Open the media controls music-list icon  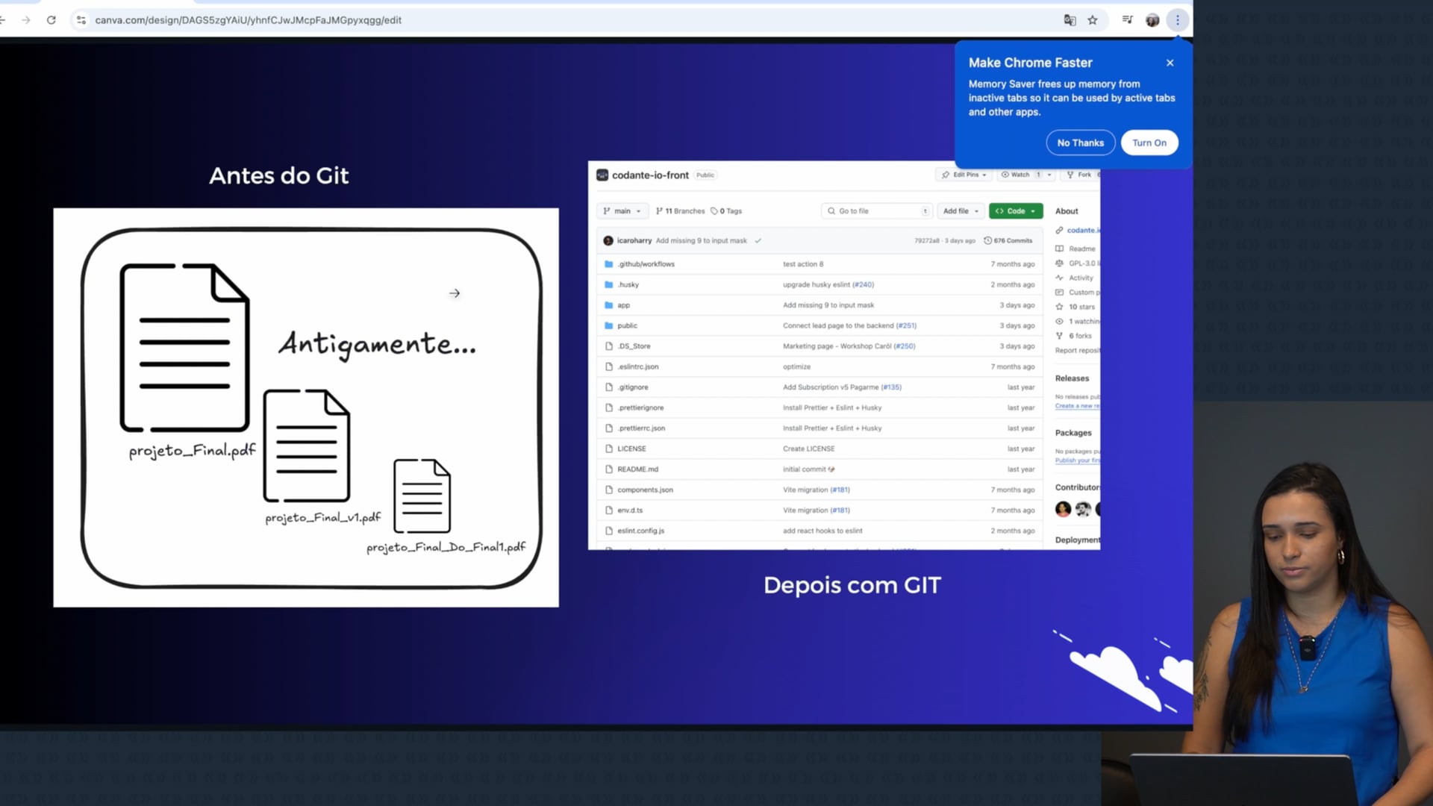(1127, 20)
